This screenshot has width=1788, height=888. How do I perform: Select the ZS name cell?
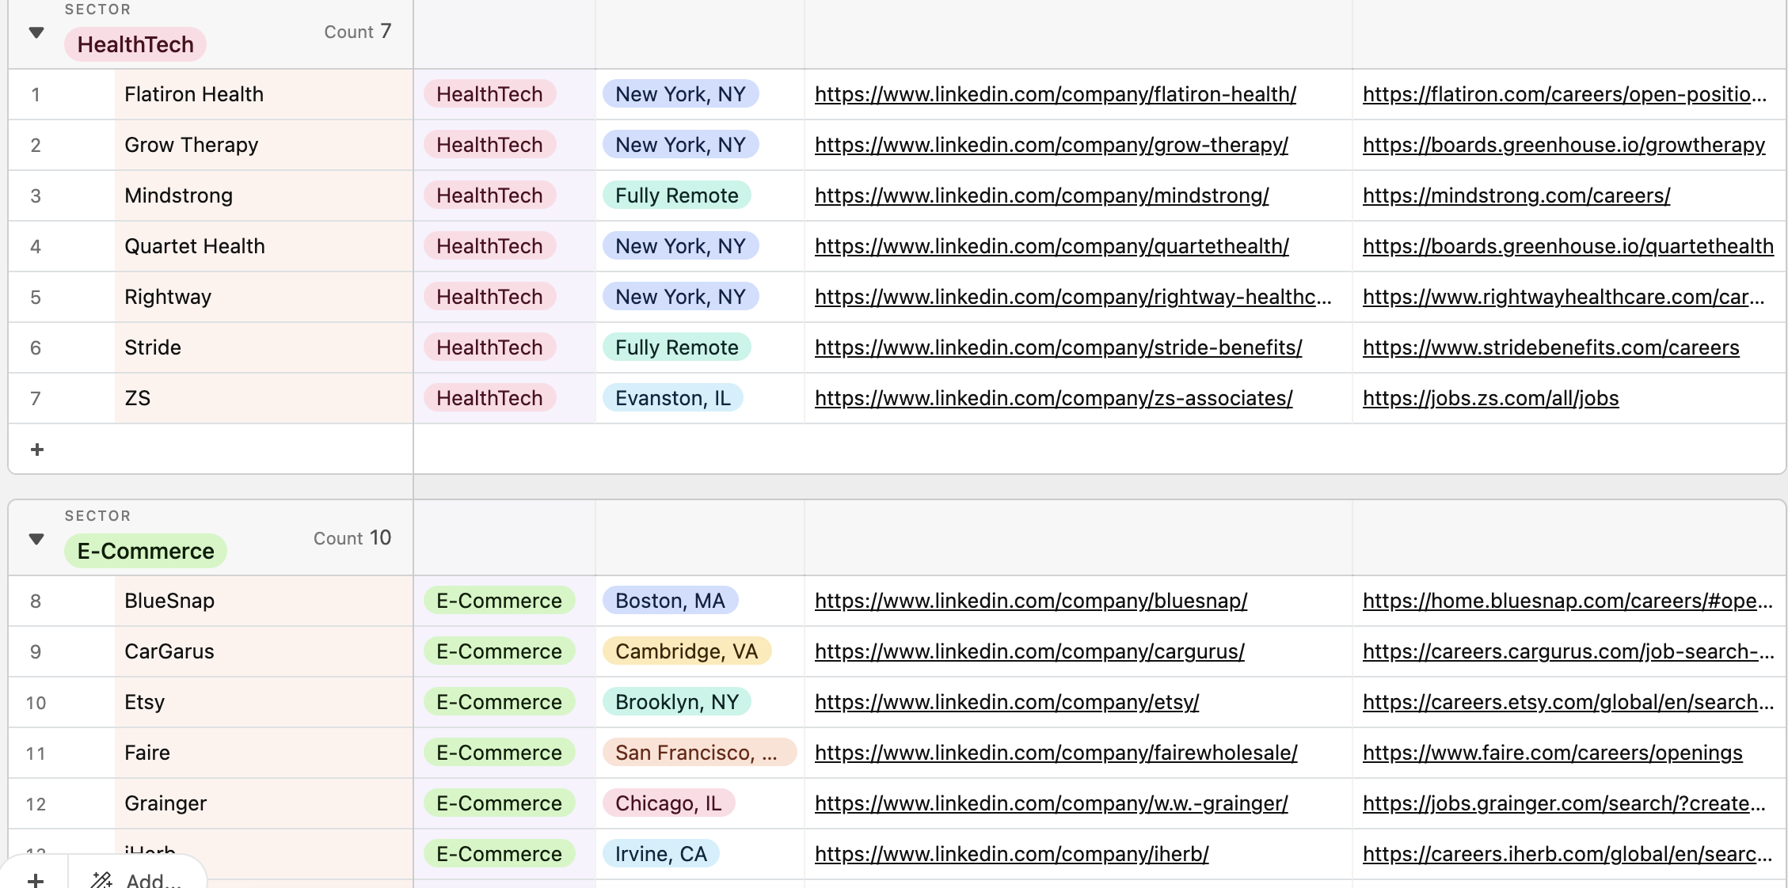pos(264,398)
